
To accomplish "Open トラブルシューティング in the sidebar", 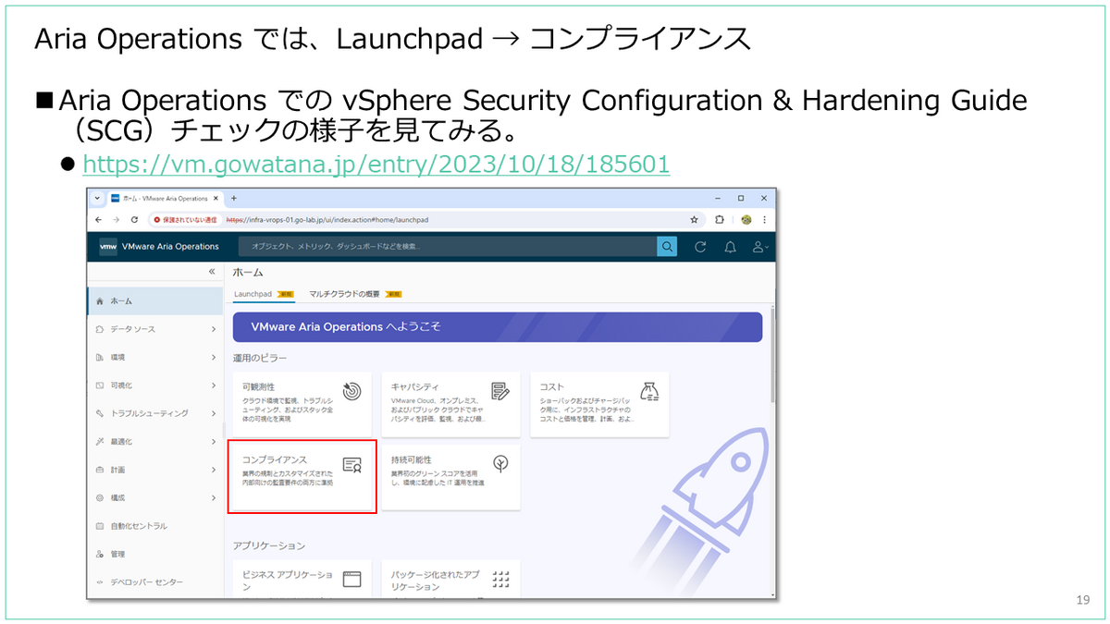I will [x=149, y=413].
